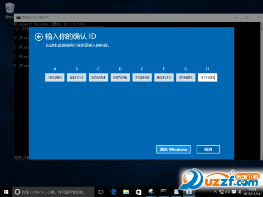Cancel activation with the 取消 button
Image resolution: width=263 pixels, height=197 pixels.
tap(208, 149)
